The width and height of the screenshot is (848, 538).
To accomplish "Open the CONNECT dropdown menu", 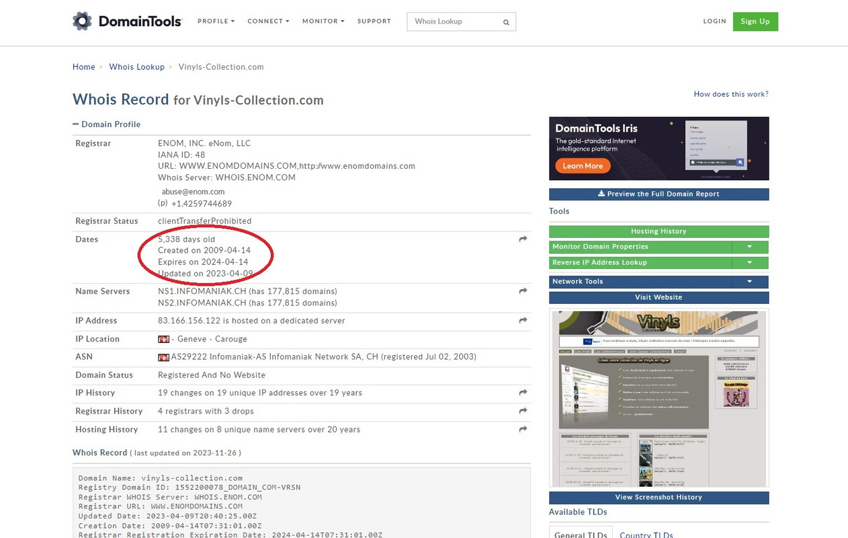I will [268, 22].
